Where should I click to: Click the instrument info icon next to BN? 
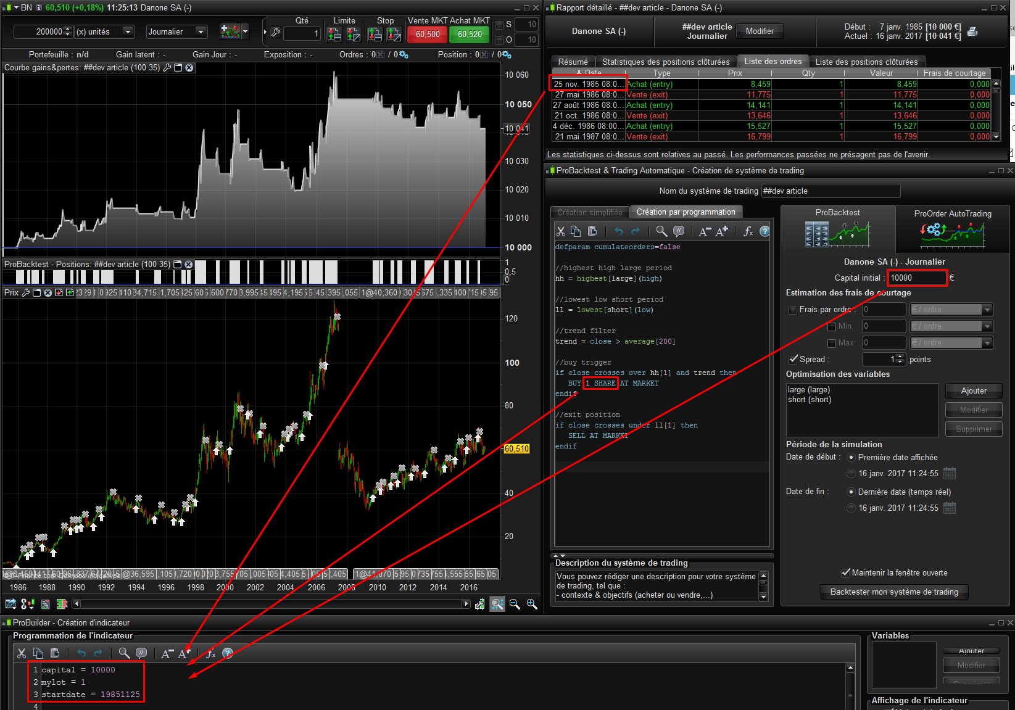point(39,8)
